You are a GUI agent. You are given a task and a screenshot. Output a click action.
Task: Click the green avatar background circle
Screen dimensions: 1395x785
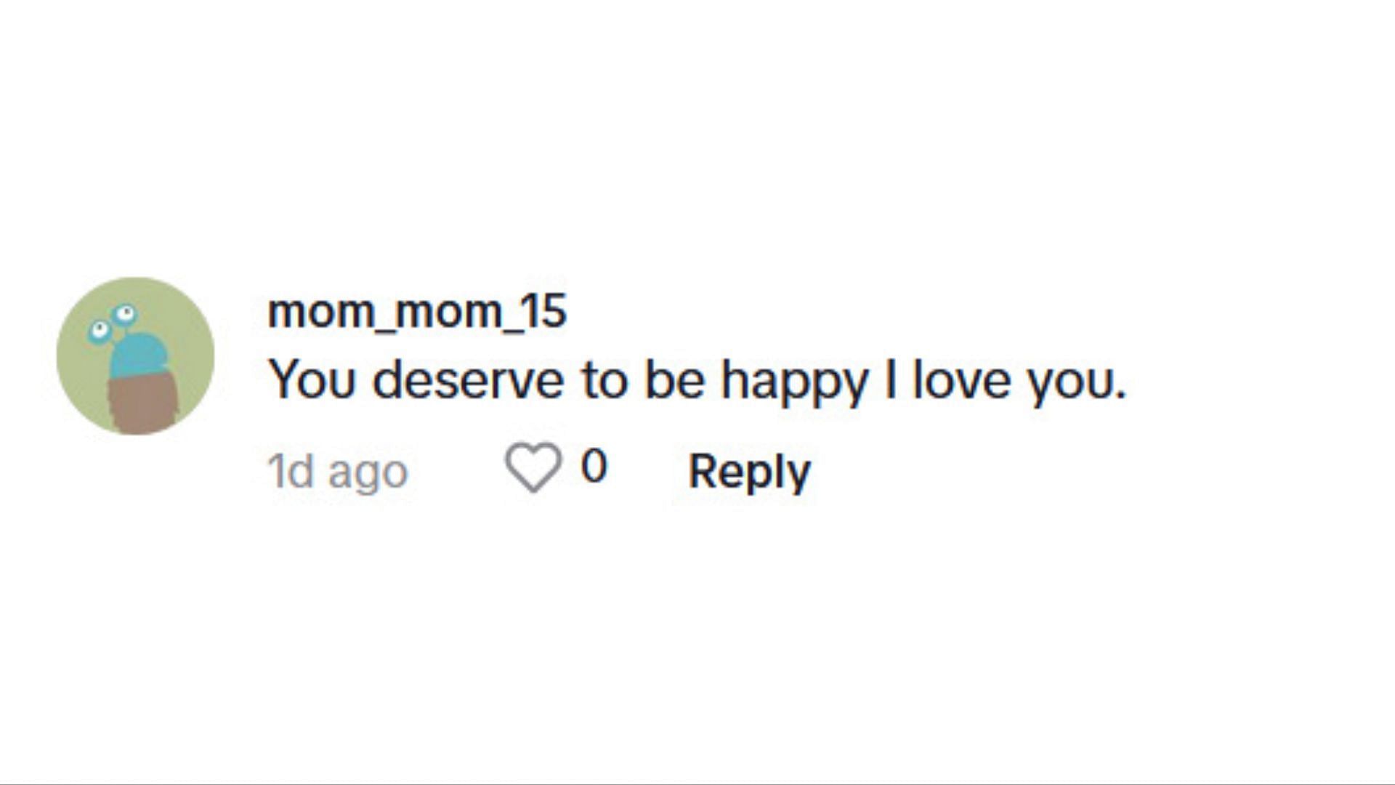[x=136, y=356]
